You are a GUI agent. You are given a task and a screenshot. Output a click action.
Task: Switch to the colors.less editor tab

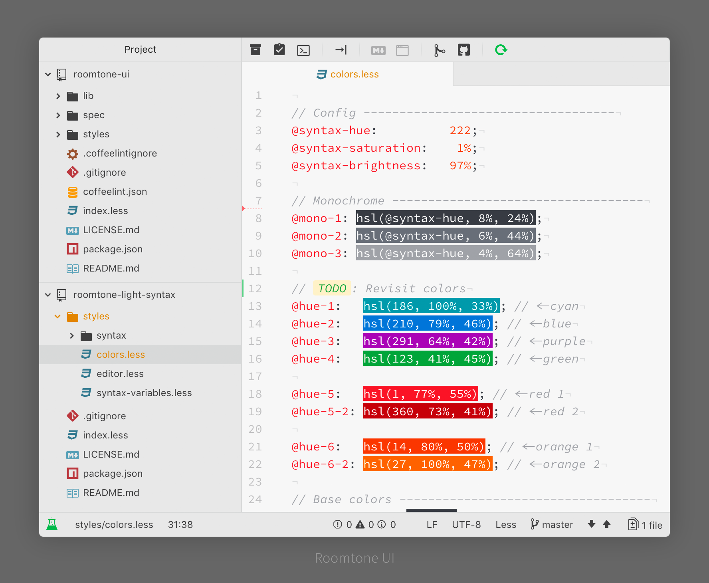[x=347, y=74]
